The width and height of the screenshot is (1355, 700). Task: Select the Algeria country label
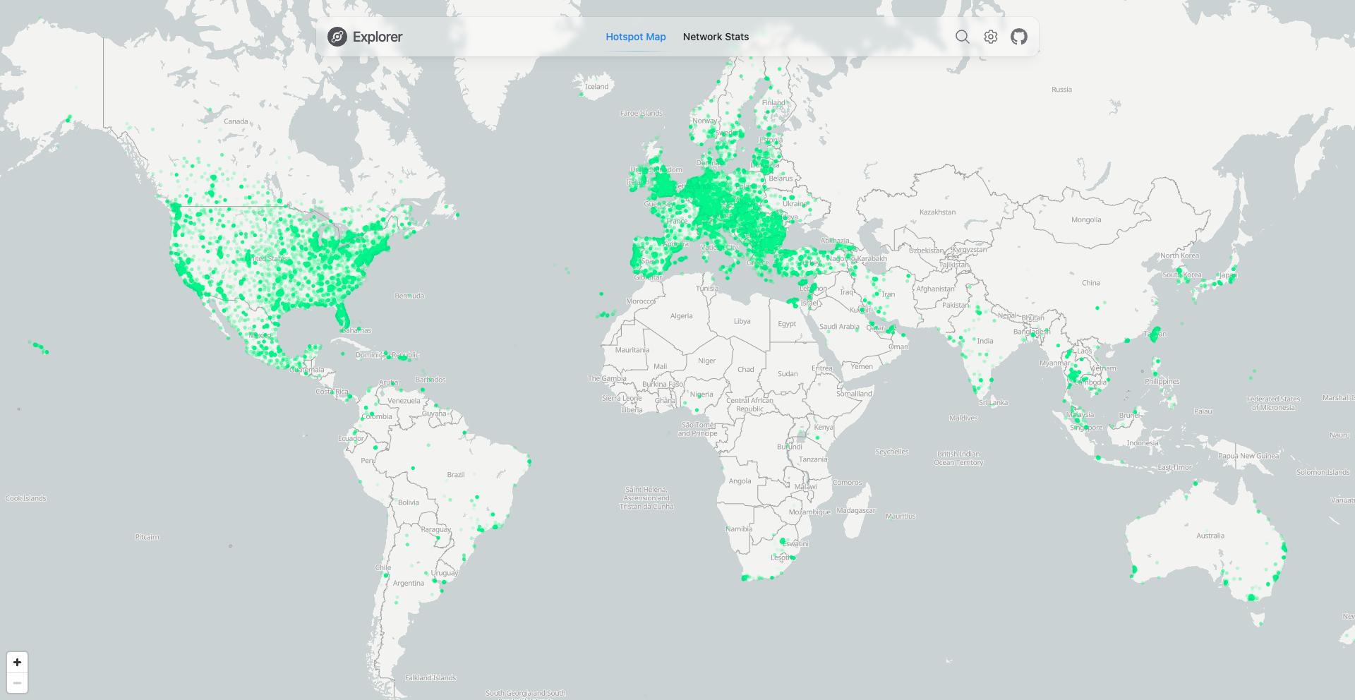click(x=681, y=316)
